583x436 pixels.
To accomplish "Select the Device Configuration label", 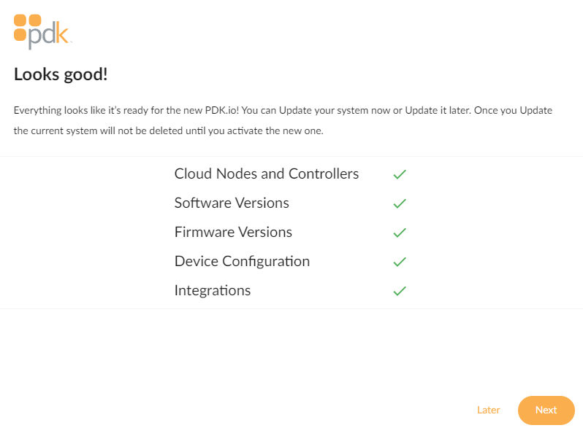I will (x=242, y=261).
